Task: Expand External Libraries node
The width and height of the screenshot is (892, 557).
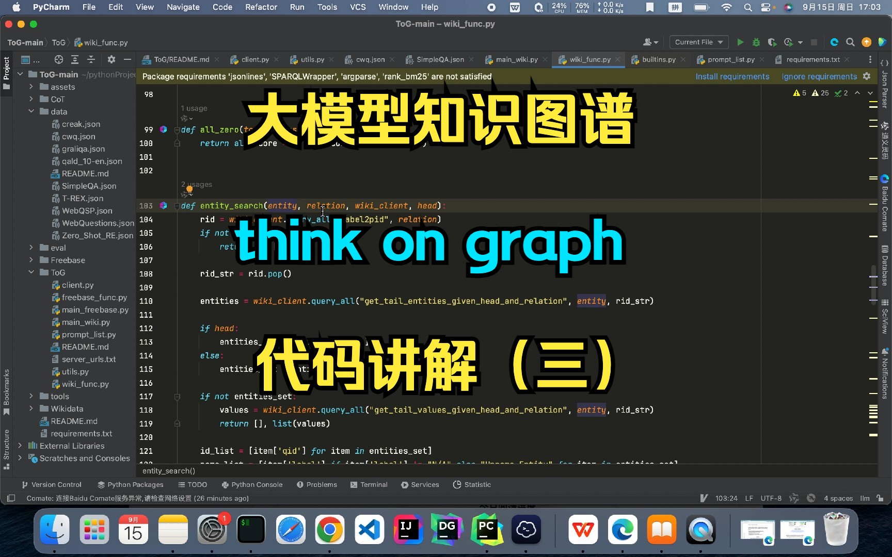Action: [20, 446]
